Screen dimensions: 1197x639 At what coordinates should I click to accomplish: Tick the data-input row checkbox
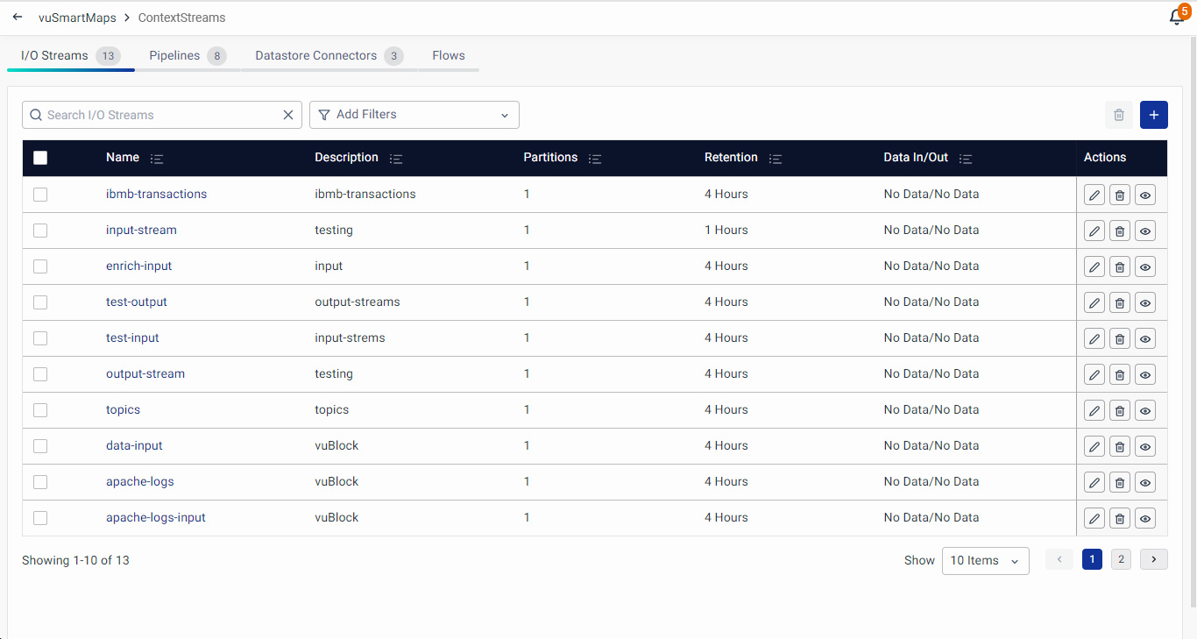tap(40, 446)
